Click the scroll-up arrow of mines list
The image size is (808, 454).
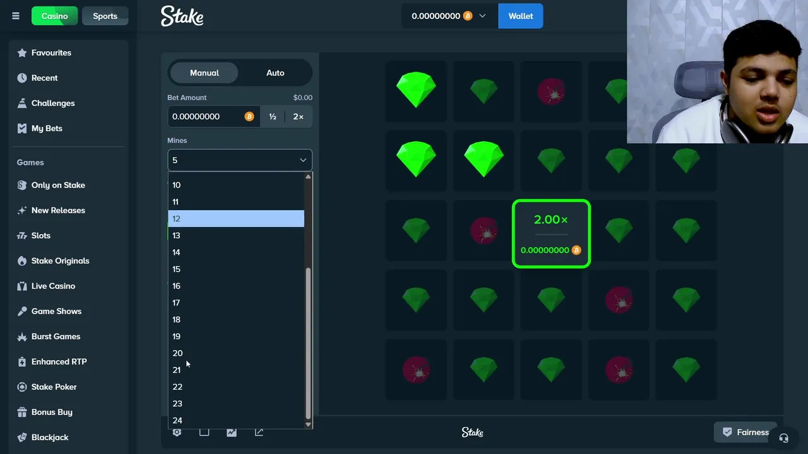pos(308,177)
